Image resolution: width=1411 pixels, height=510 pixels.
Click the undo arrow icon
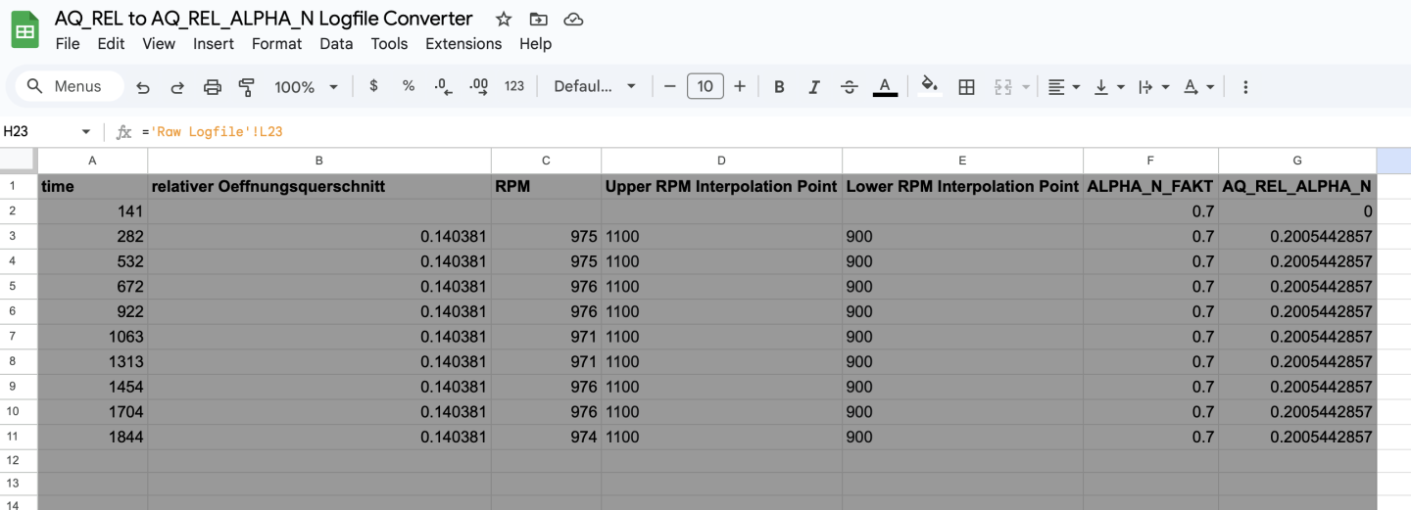pos(143,87)
